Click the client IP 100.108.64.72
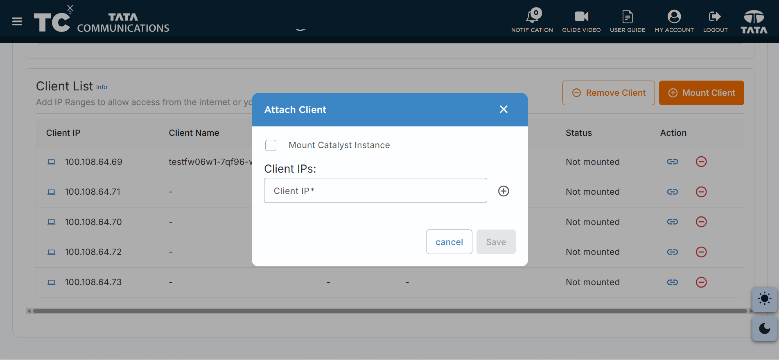 click(x=93, y=252)
